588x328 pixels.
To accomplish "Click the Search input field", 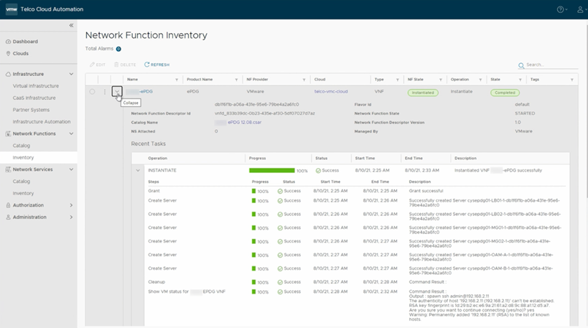I will [x=551, y=65].
